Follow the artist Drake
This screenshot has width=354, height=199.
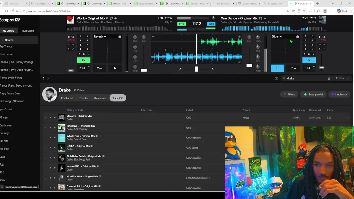[x=79, y=90]
